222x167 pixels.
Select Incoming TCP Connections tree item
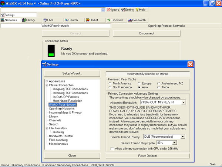[70, 93]
